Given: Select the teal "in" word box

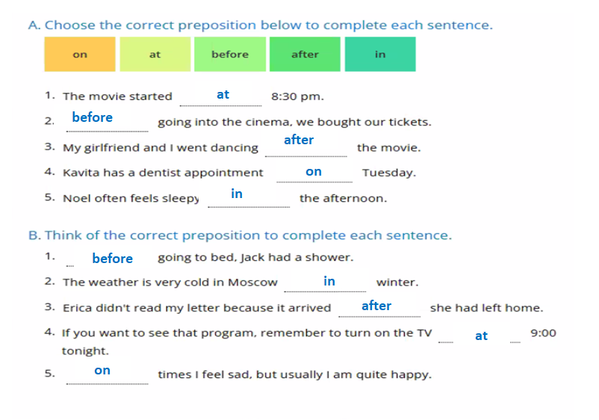Looking at the screenshot, I should [x=380, y=55].
